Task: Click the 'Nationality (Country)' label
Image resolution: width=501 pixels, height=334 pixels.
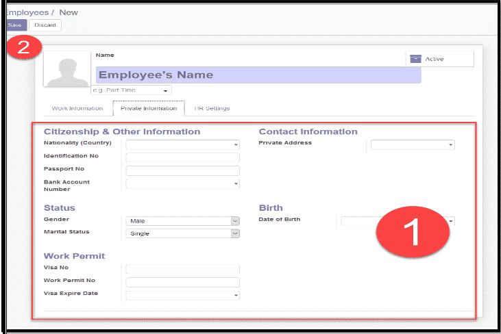Action: click(x=77, y=143)
